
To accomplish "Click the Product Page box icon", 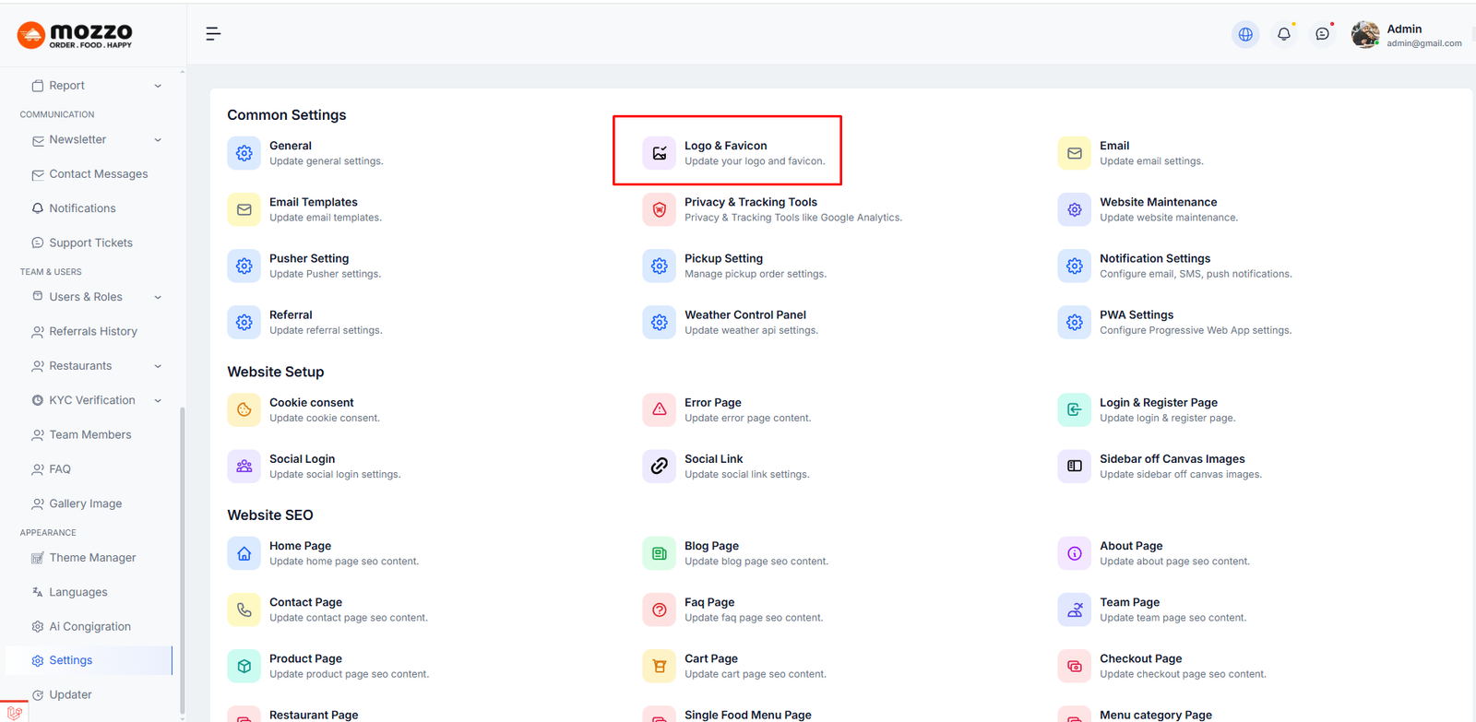I will click(x=244, y=666).
